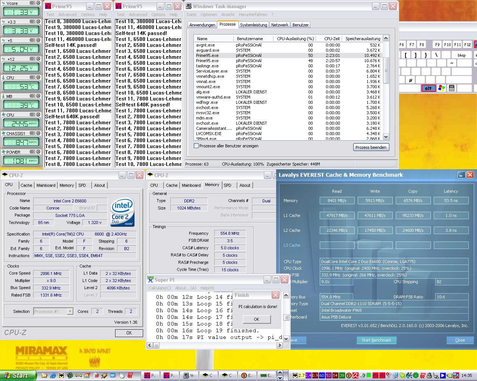This screenshot has width=477, height=381.
Task: Select taskmgr.exe row in process list
Action: 288,66
